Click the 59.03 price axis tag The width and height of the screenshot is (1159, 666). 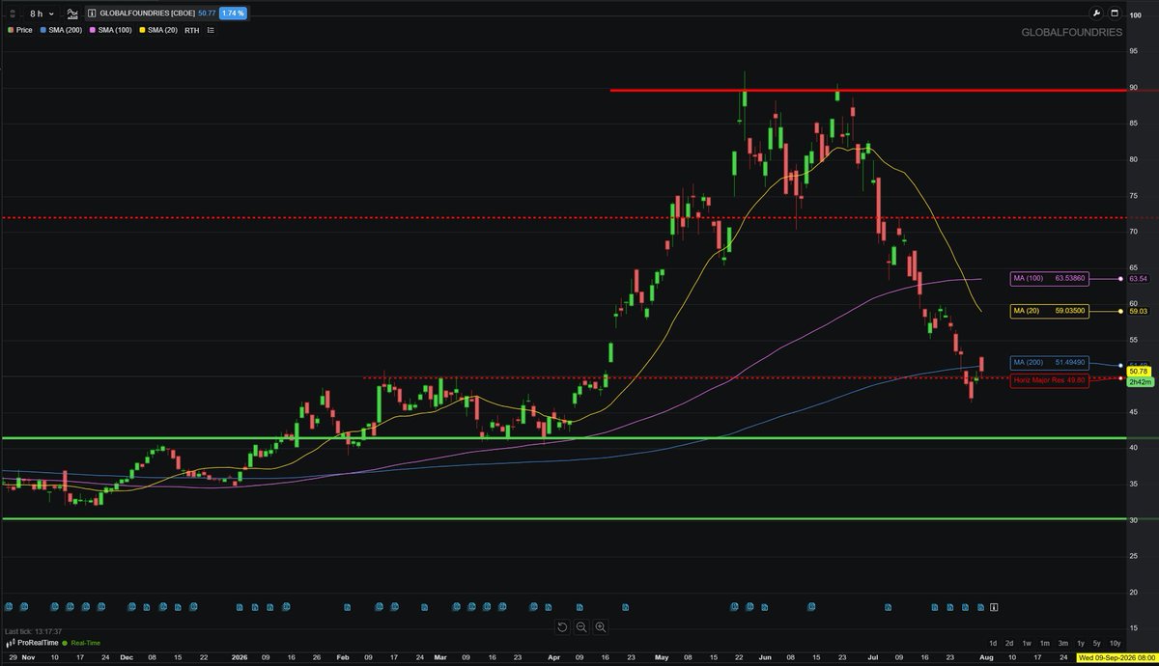tap(1140, 311)
